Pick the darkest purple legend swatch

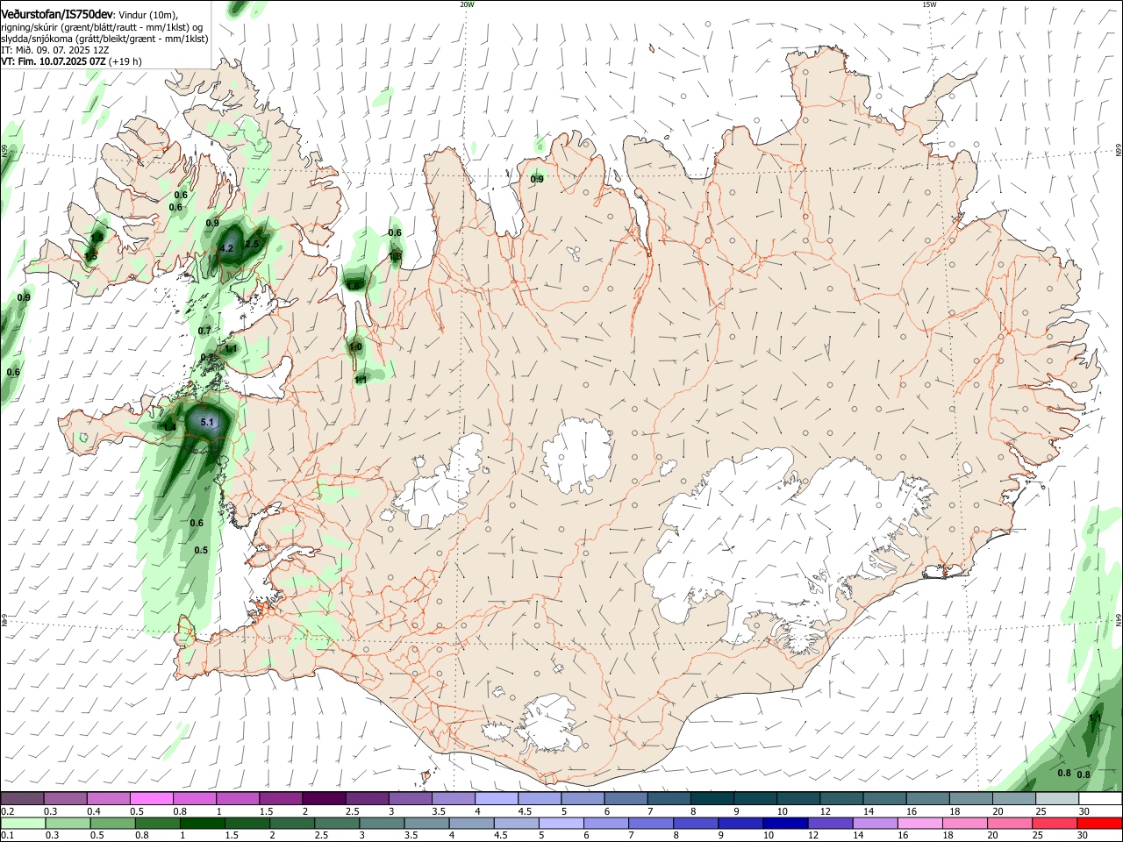[x=324, y=799]
